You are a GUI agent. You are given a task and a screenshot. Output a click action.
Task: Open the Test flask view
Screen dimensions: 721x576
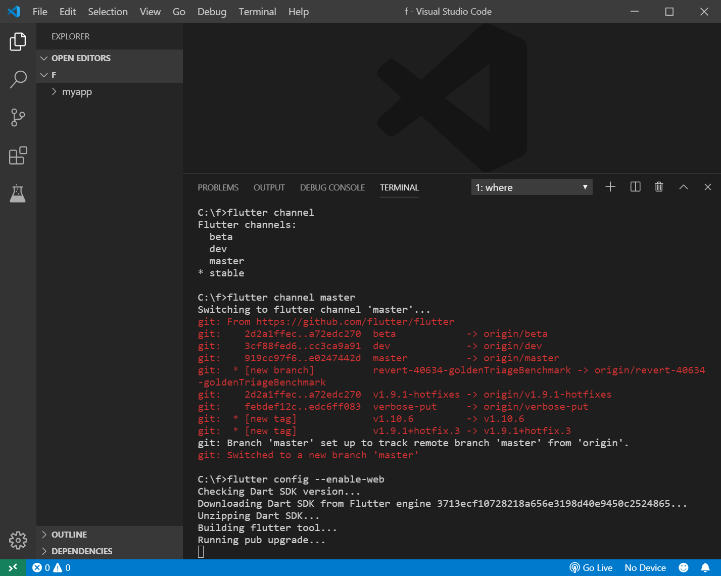pyautogui.click(x=18, y=194)
